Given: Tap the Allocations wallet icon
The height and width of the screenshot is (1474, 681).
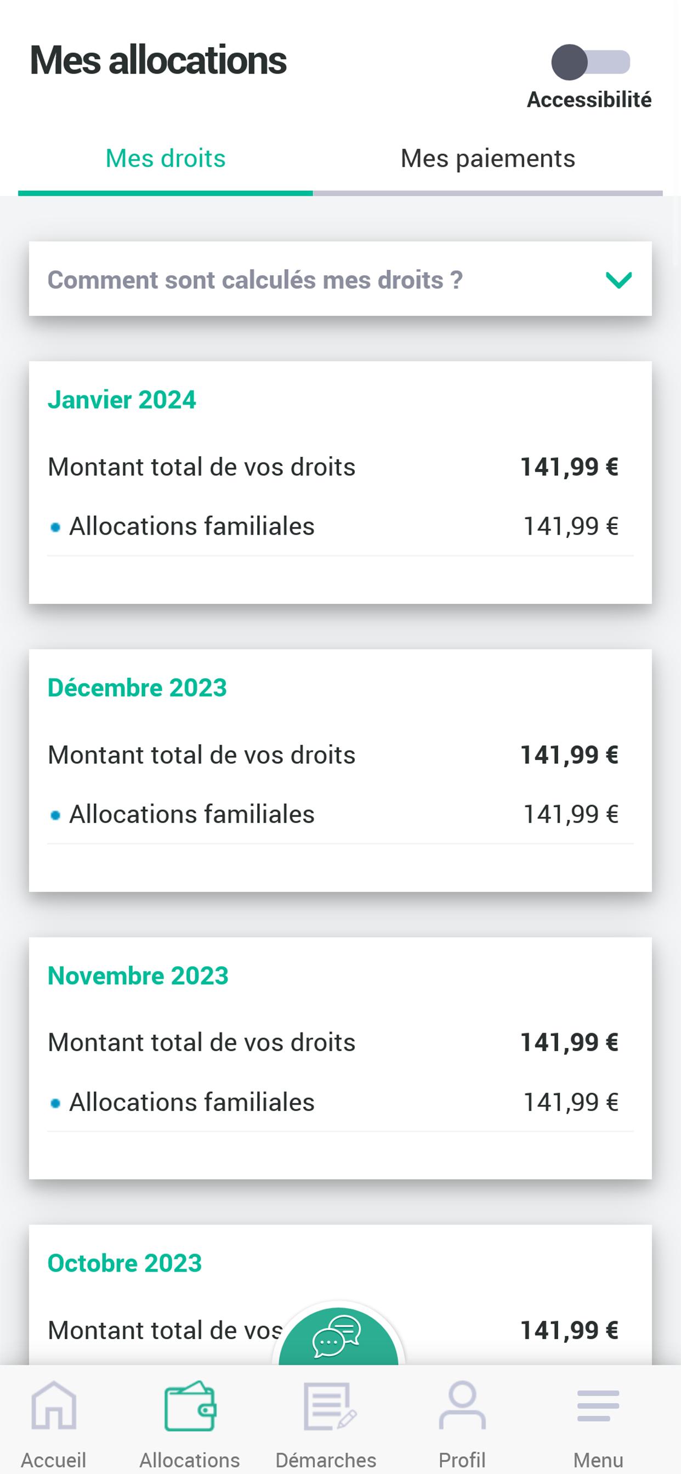Looking at the screenshot, I should 190,1405.
